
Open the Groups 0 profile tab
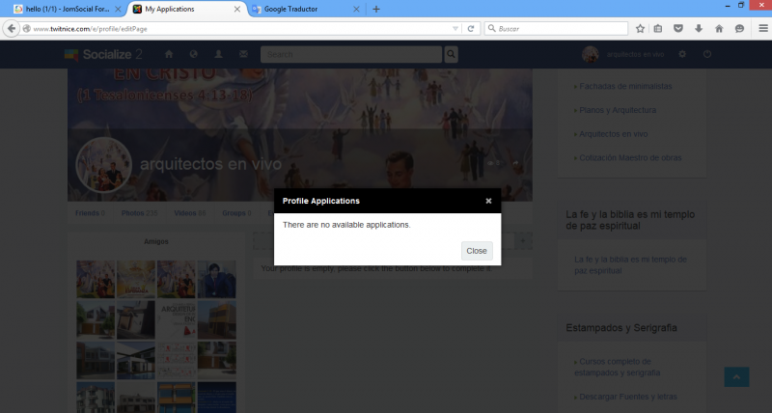[236, 213]
